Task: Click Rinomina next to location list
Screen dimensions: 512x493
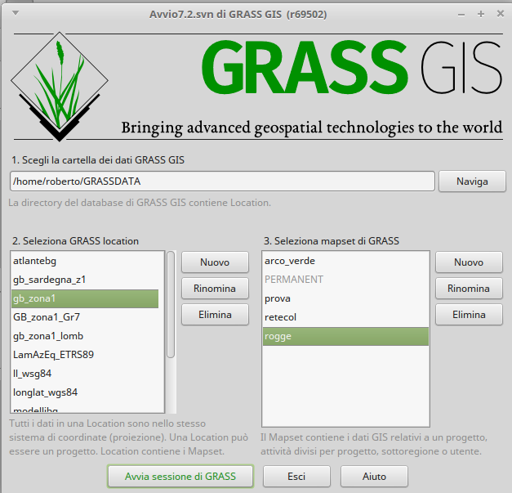Action: tap(215, 289)
